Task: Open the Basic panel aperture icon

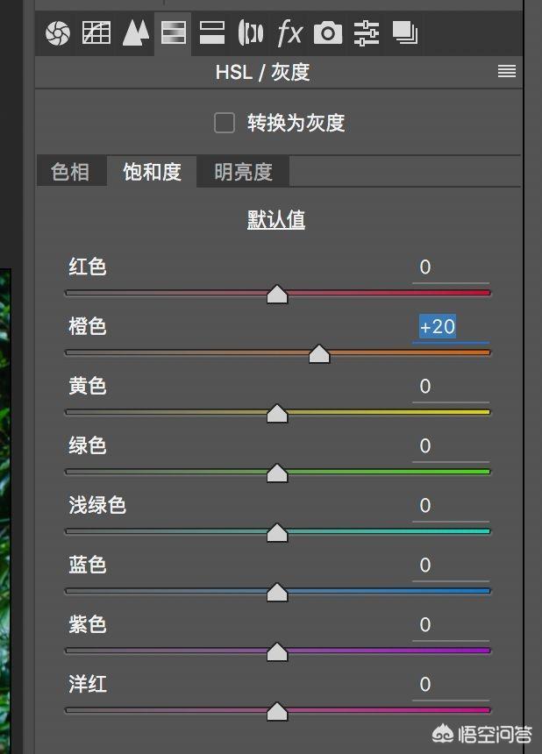Action: point(57,33)
